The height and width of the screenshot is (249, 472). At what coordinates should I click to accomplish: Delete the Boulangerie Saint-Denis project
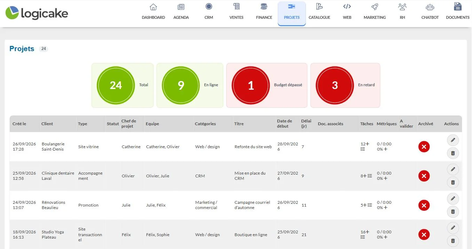(453, 153)
